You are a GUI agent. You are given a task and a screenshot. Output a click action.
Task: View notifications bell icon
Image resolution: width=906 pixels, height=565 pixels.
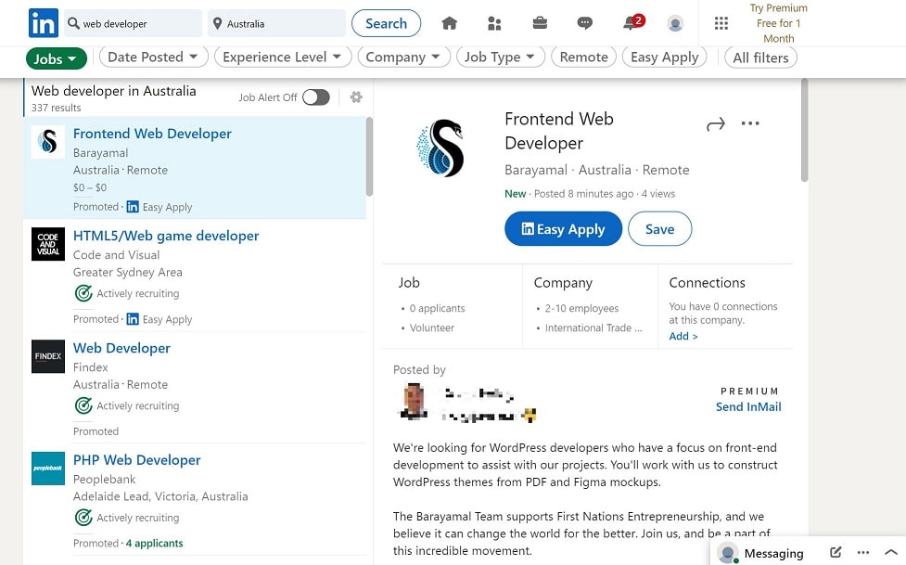(631, 23)
